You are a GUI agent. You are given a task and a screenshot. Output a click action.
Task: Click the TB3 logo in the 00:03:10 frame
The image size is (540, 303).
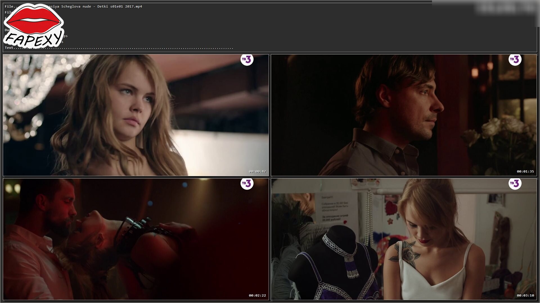[515, 183]
